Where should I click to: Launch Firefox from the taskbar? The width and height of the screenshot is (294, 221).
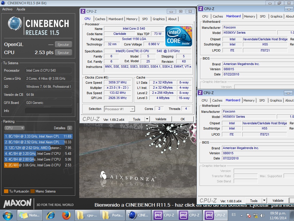[x=66, y=215]
